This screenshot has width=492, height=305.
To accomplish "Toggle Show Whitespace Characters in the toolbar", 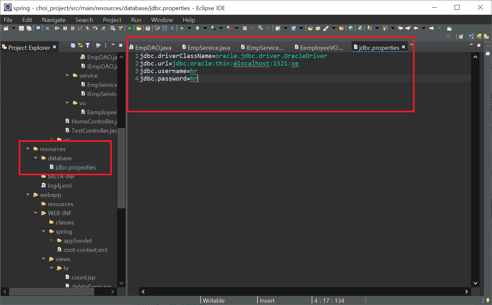I will (x=172, y=29).
